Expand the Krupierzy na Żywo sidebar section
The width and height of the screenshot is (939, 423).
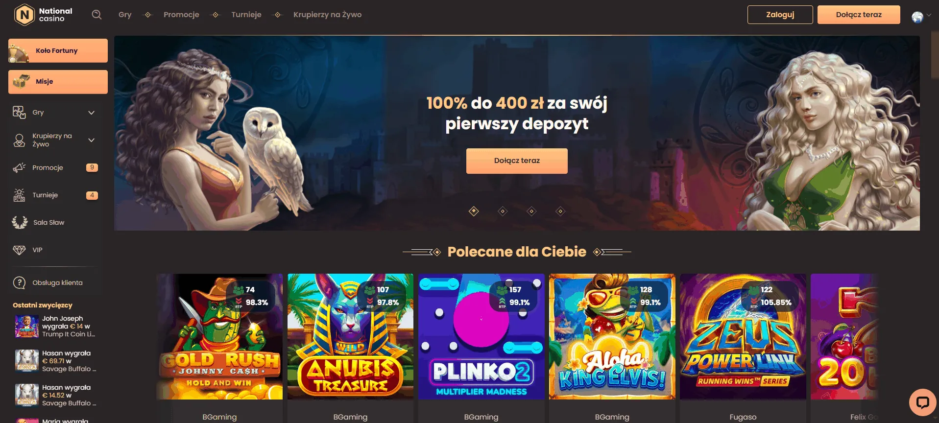(91, 140)
